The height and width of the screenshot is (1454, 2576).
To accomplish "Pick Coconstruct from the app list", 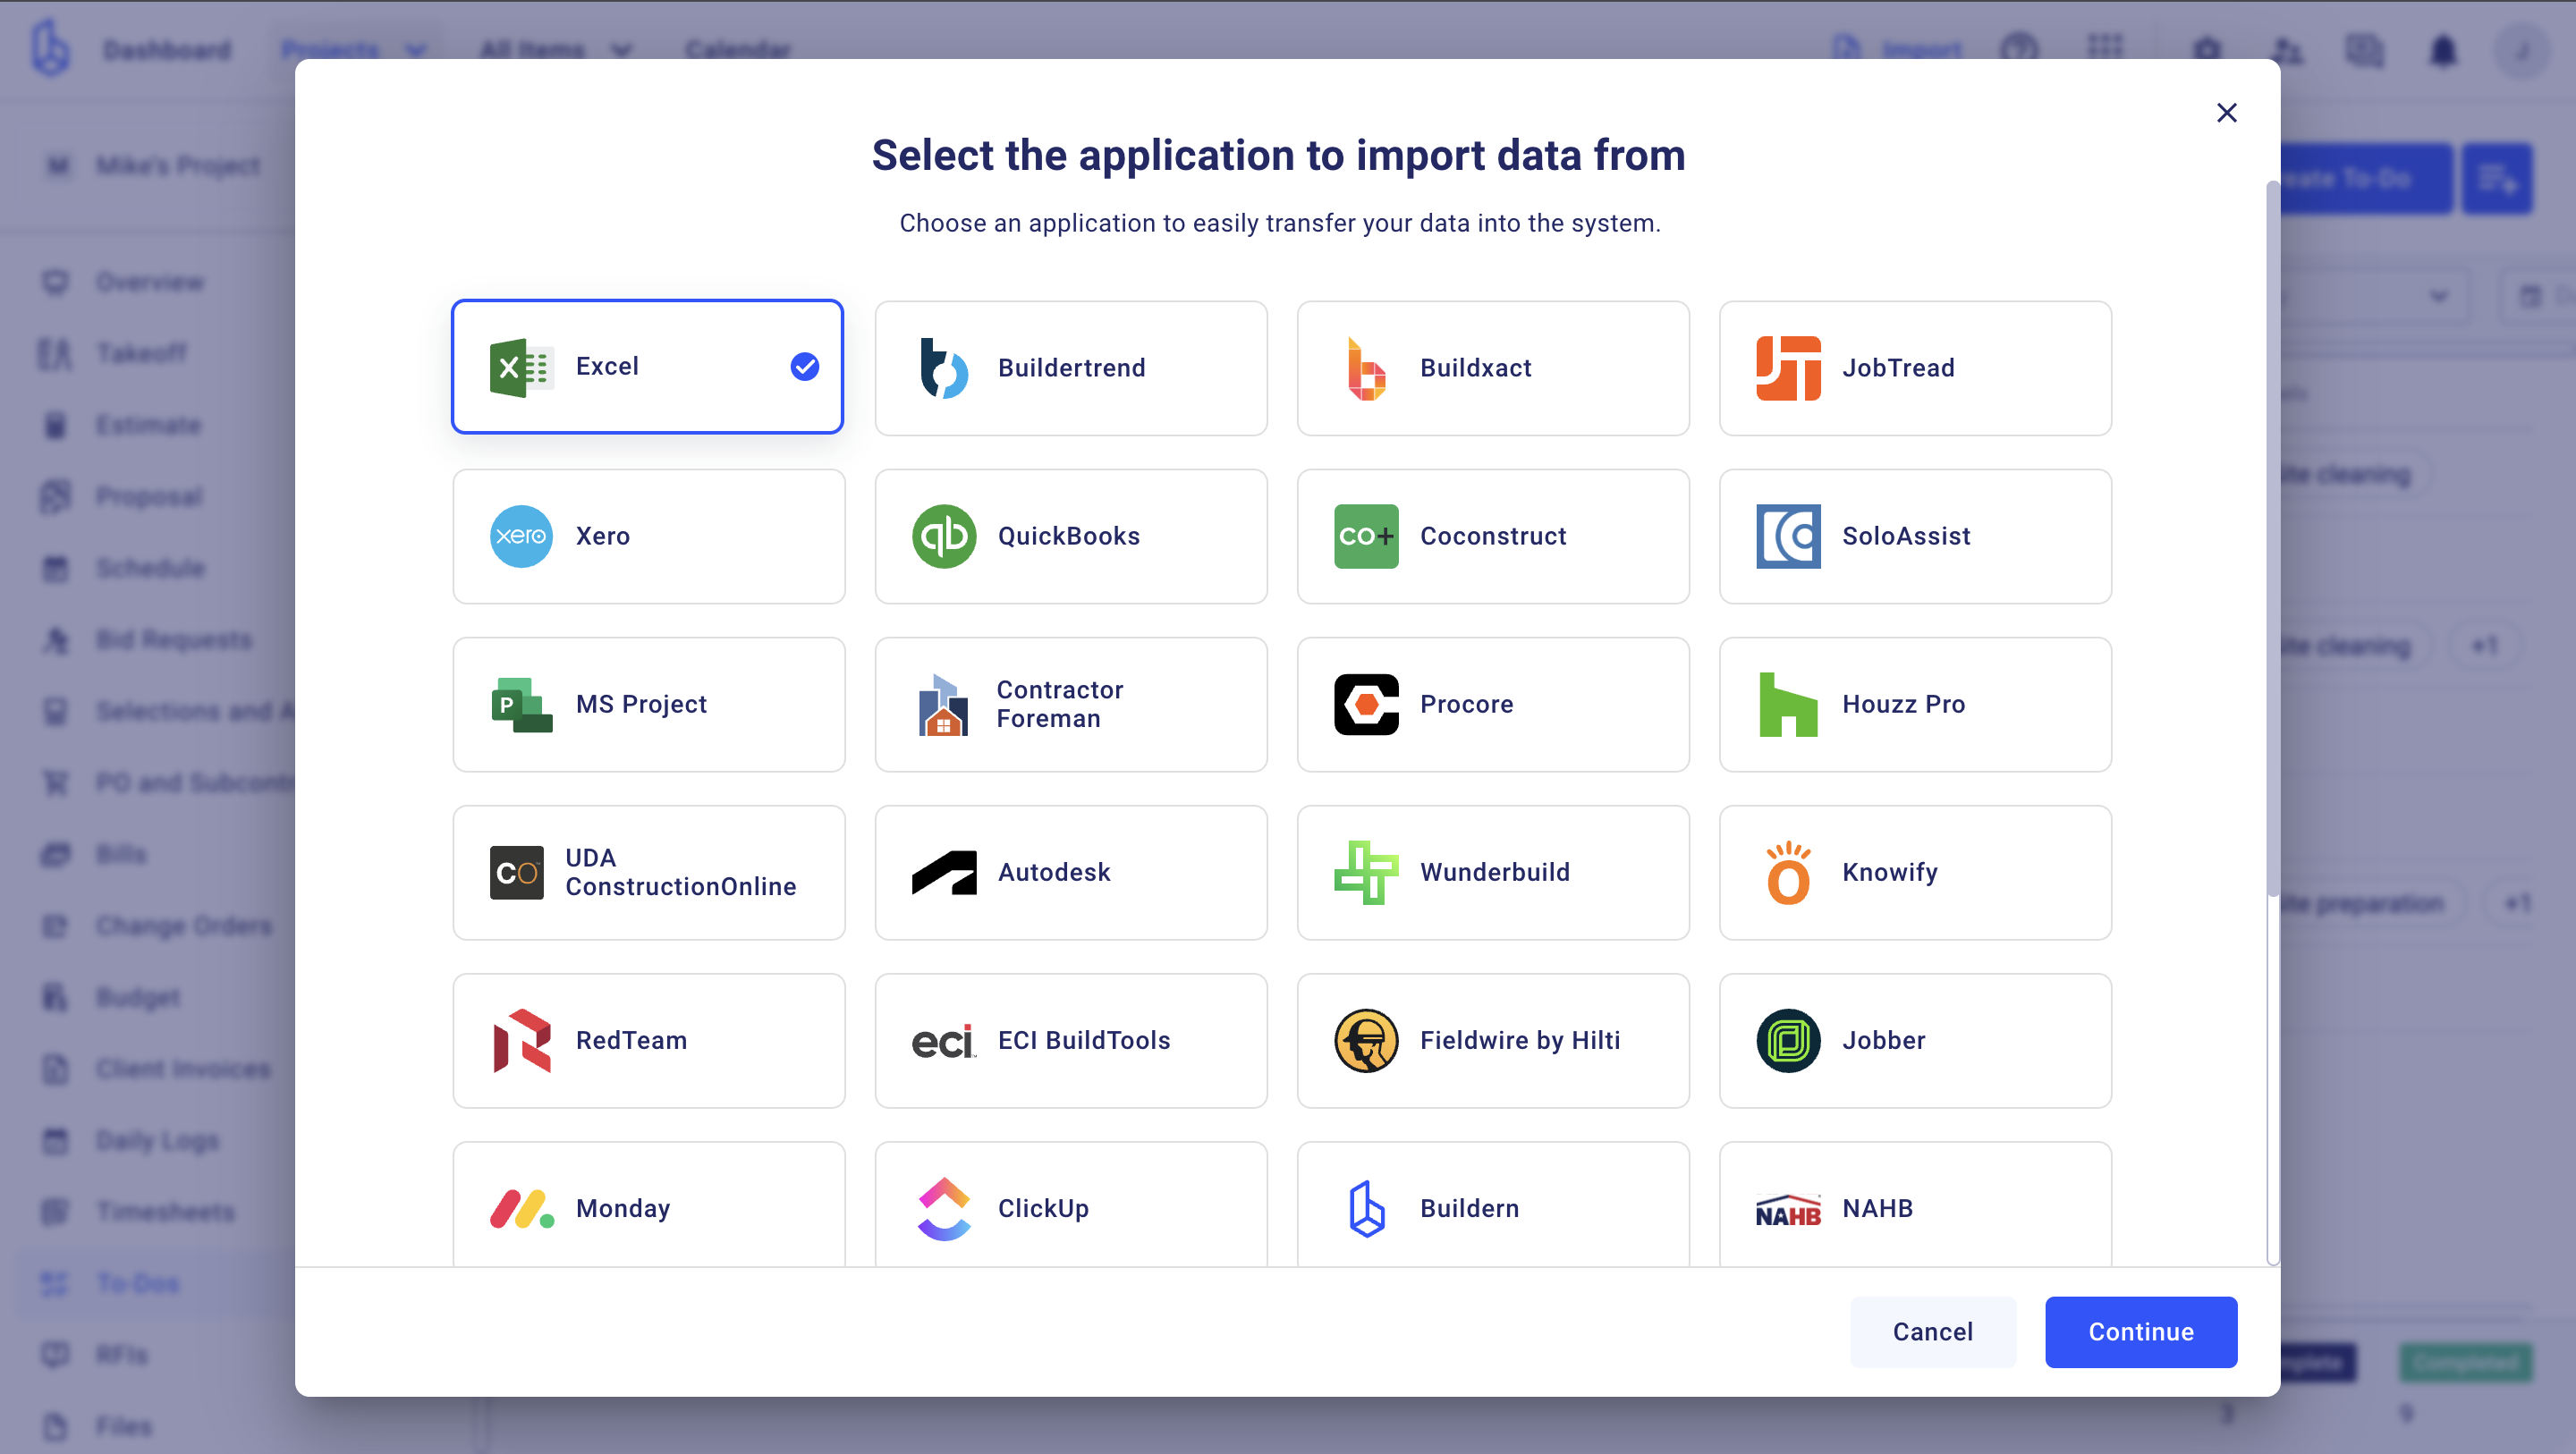I will pyautogui.click(x=1493, y=536).
